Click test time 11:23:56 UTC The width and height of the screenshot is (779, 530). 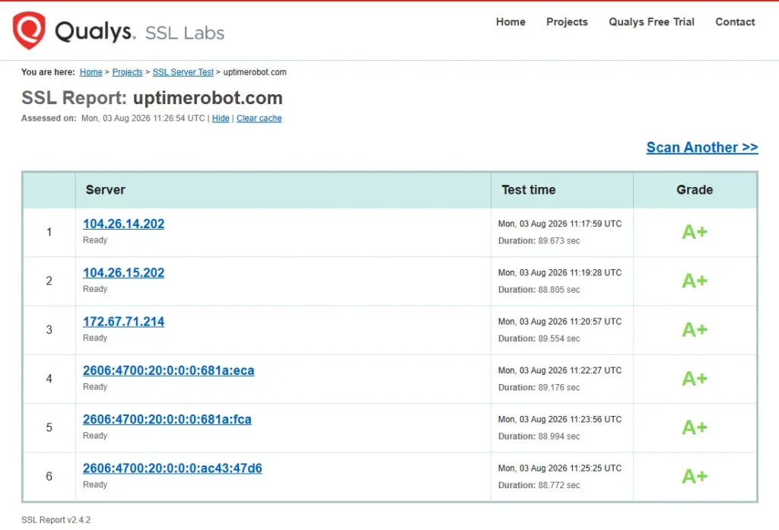[x=560, y=419]
